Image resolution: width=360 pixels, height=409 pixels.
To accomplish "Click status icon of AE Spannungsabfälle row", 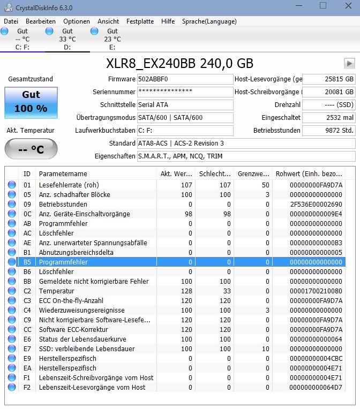I will tap(12, 243).
